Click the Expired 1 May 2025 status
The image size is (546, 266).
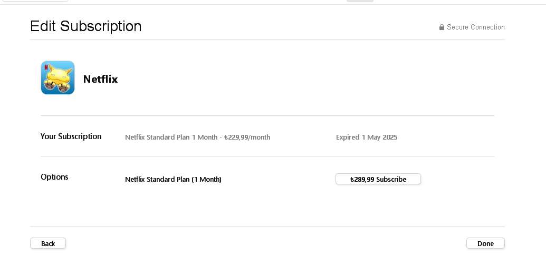366,137
